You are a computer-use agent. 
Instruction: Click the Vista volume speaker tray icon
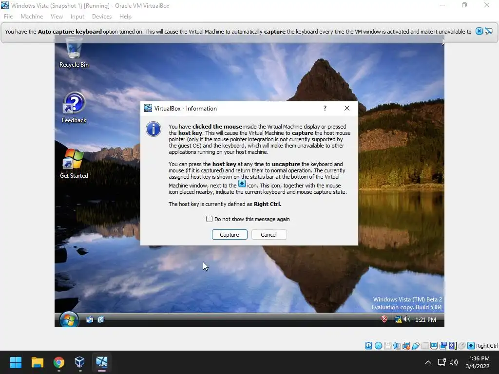[x=407, y=319]
